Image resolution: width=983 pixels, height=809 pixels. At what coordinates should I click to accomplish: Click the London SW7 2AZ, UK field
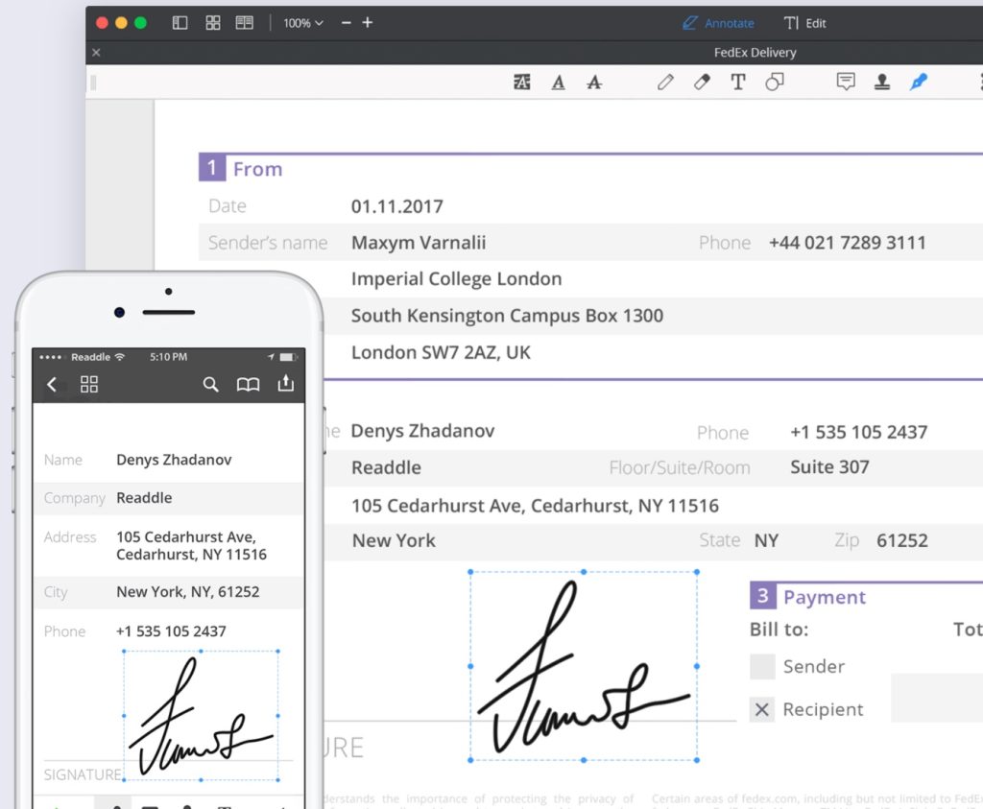tap(441, 353)
